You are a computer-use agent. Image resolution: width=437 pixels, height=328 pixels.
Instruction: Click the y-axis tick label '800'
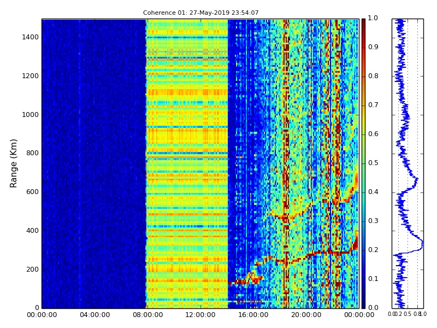(x=33, y=153)
